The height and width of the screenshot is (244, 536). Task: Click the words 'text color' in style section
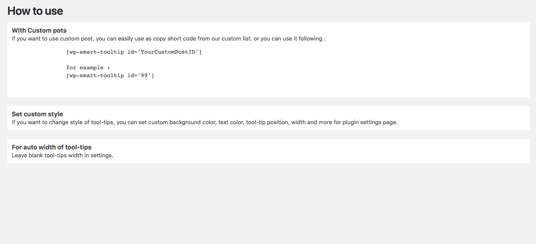(x=231, y=122)
